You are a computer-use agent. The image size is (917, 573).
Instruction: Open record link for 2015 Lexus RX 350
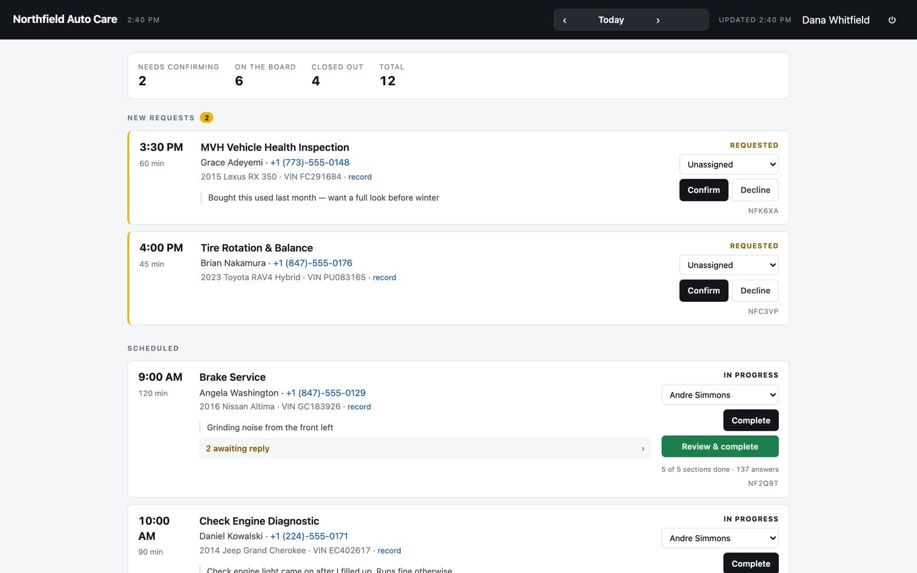pyautogui.click(x=360, y=177)
